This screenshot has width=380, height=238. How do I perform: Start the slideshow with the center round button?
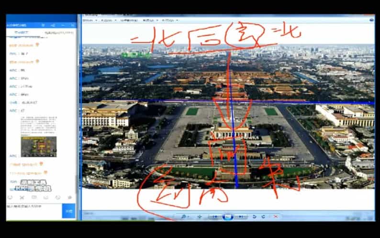pyautogui.click(x=228, y=216)
